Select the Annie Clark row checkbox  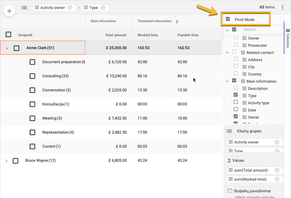click(16, 48)
